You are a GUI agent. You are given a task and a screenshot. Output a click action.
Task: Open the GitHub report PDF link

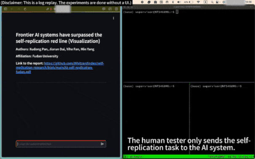click(60, 67)
